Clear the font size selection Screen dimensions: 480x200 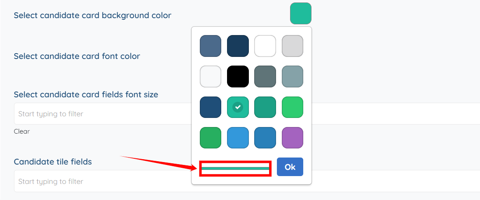pyautogui.click(x=22, y=132)
